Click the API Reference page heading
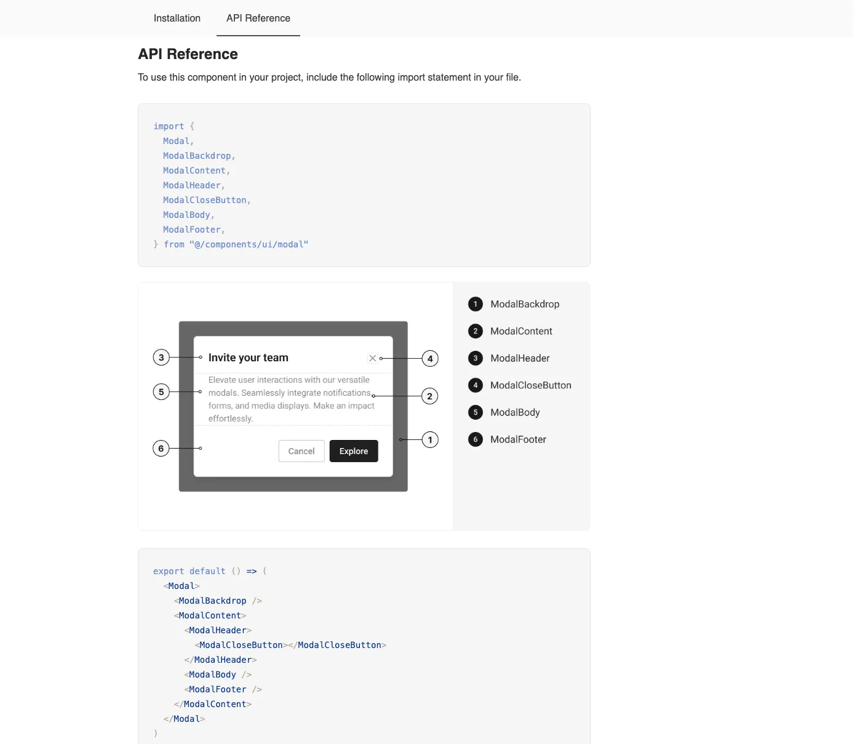Viewport: 857px width, 744px height. pyautogui.click(x=188, y=54)
